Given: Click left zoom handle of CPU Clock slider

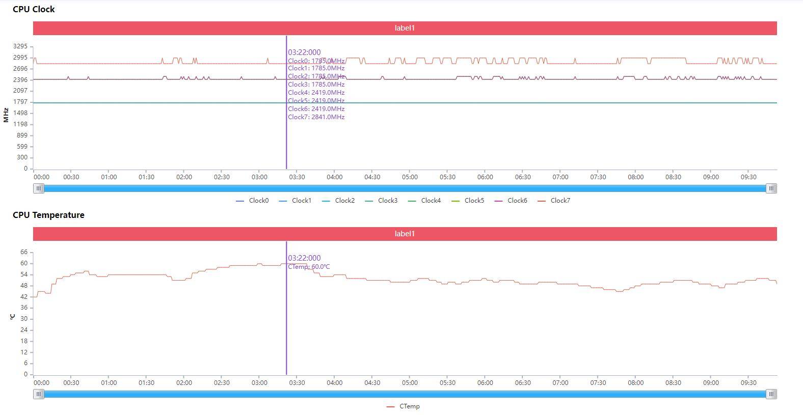Looking at the screenshot, I should point(39,188).
